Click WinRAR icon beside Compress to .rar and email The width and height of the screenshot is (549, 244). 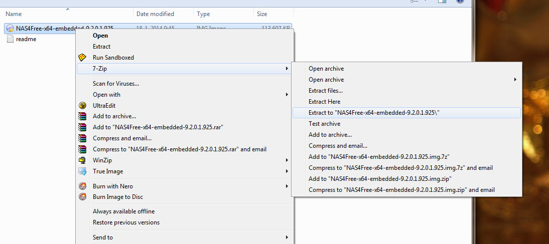coord(82,149)
